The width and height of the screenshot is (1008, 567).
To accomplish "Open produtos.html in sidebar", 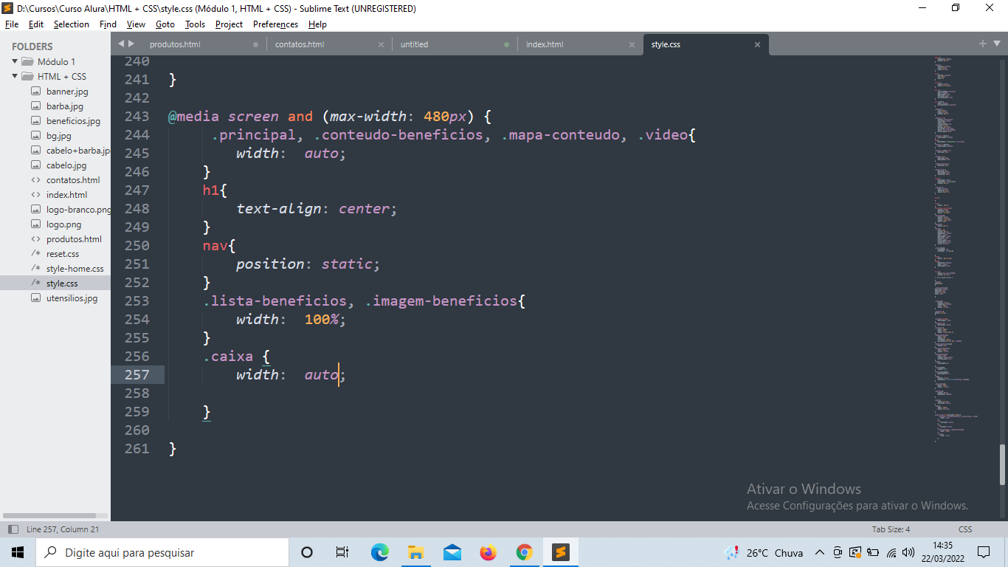I will click(x=74, y=239).
